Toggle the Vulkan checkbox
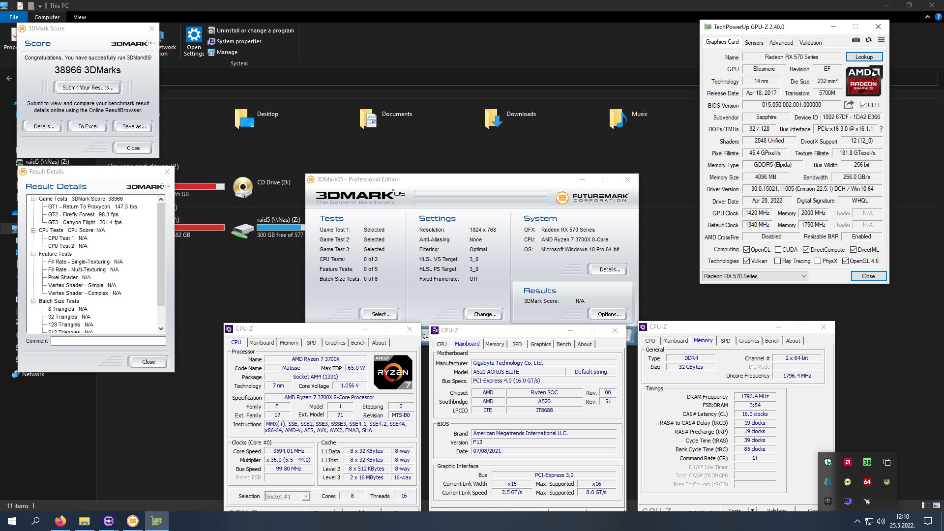 point(746,261)
